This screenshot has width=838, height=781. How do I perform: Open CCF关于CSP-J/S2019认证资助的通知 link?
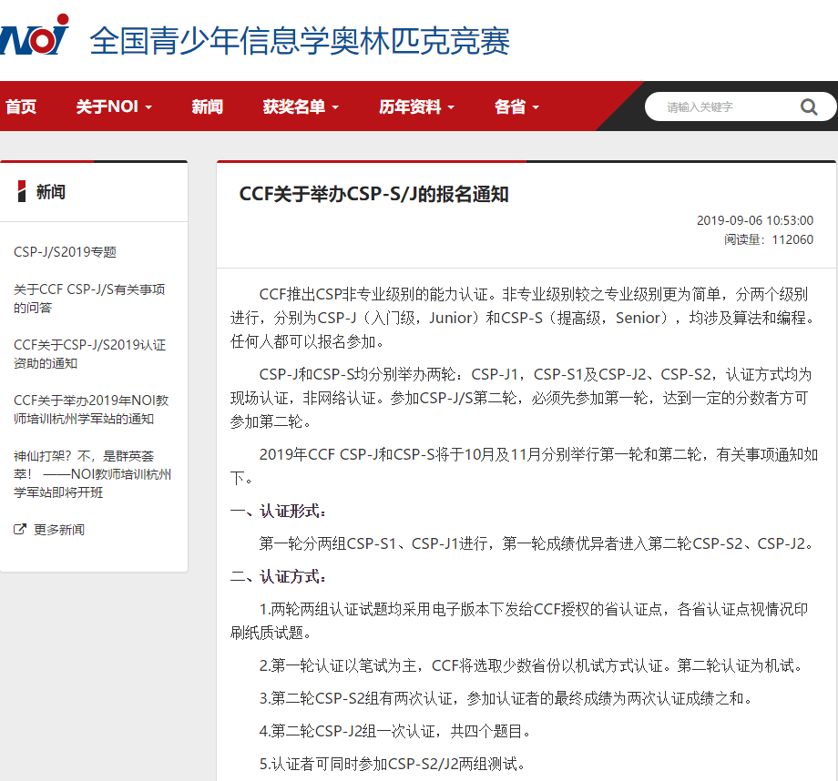coord(90,354)
